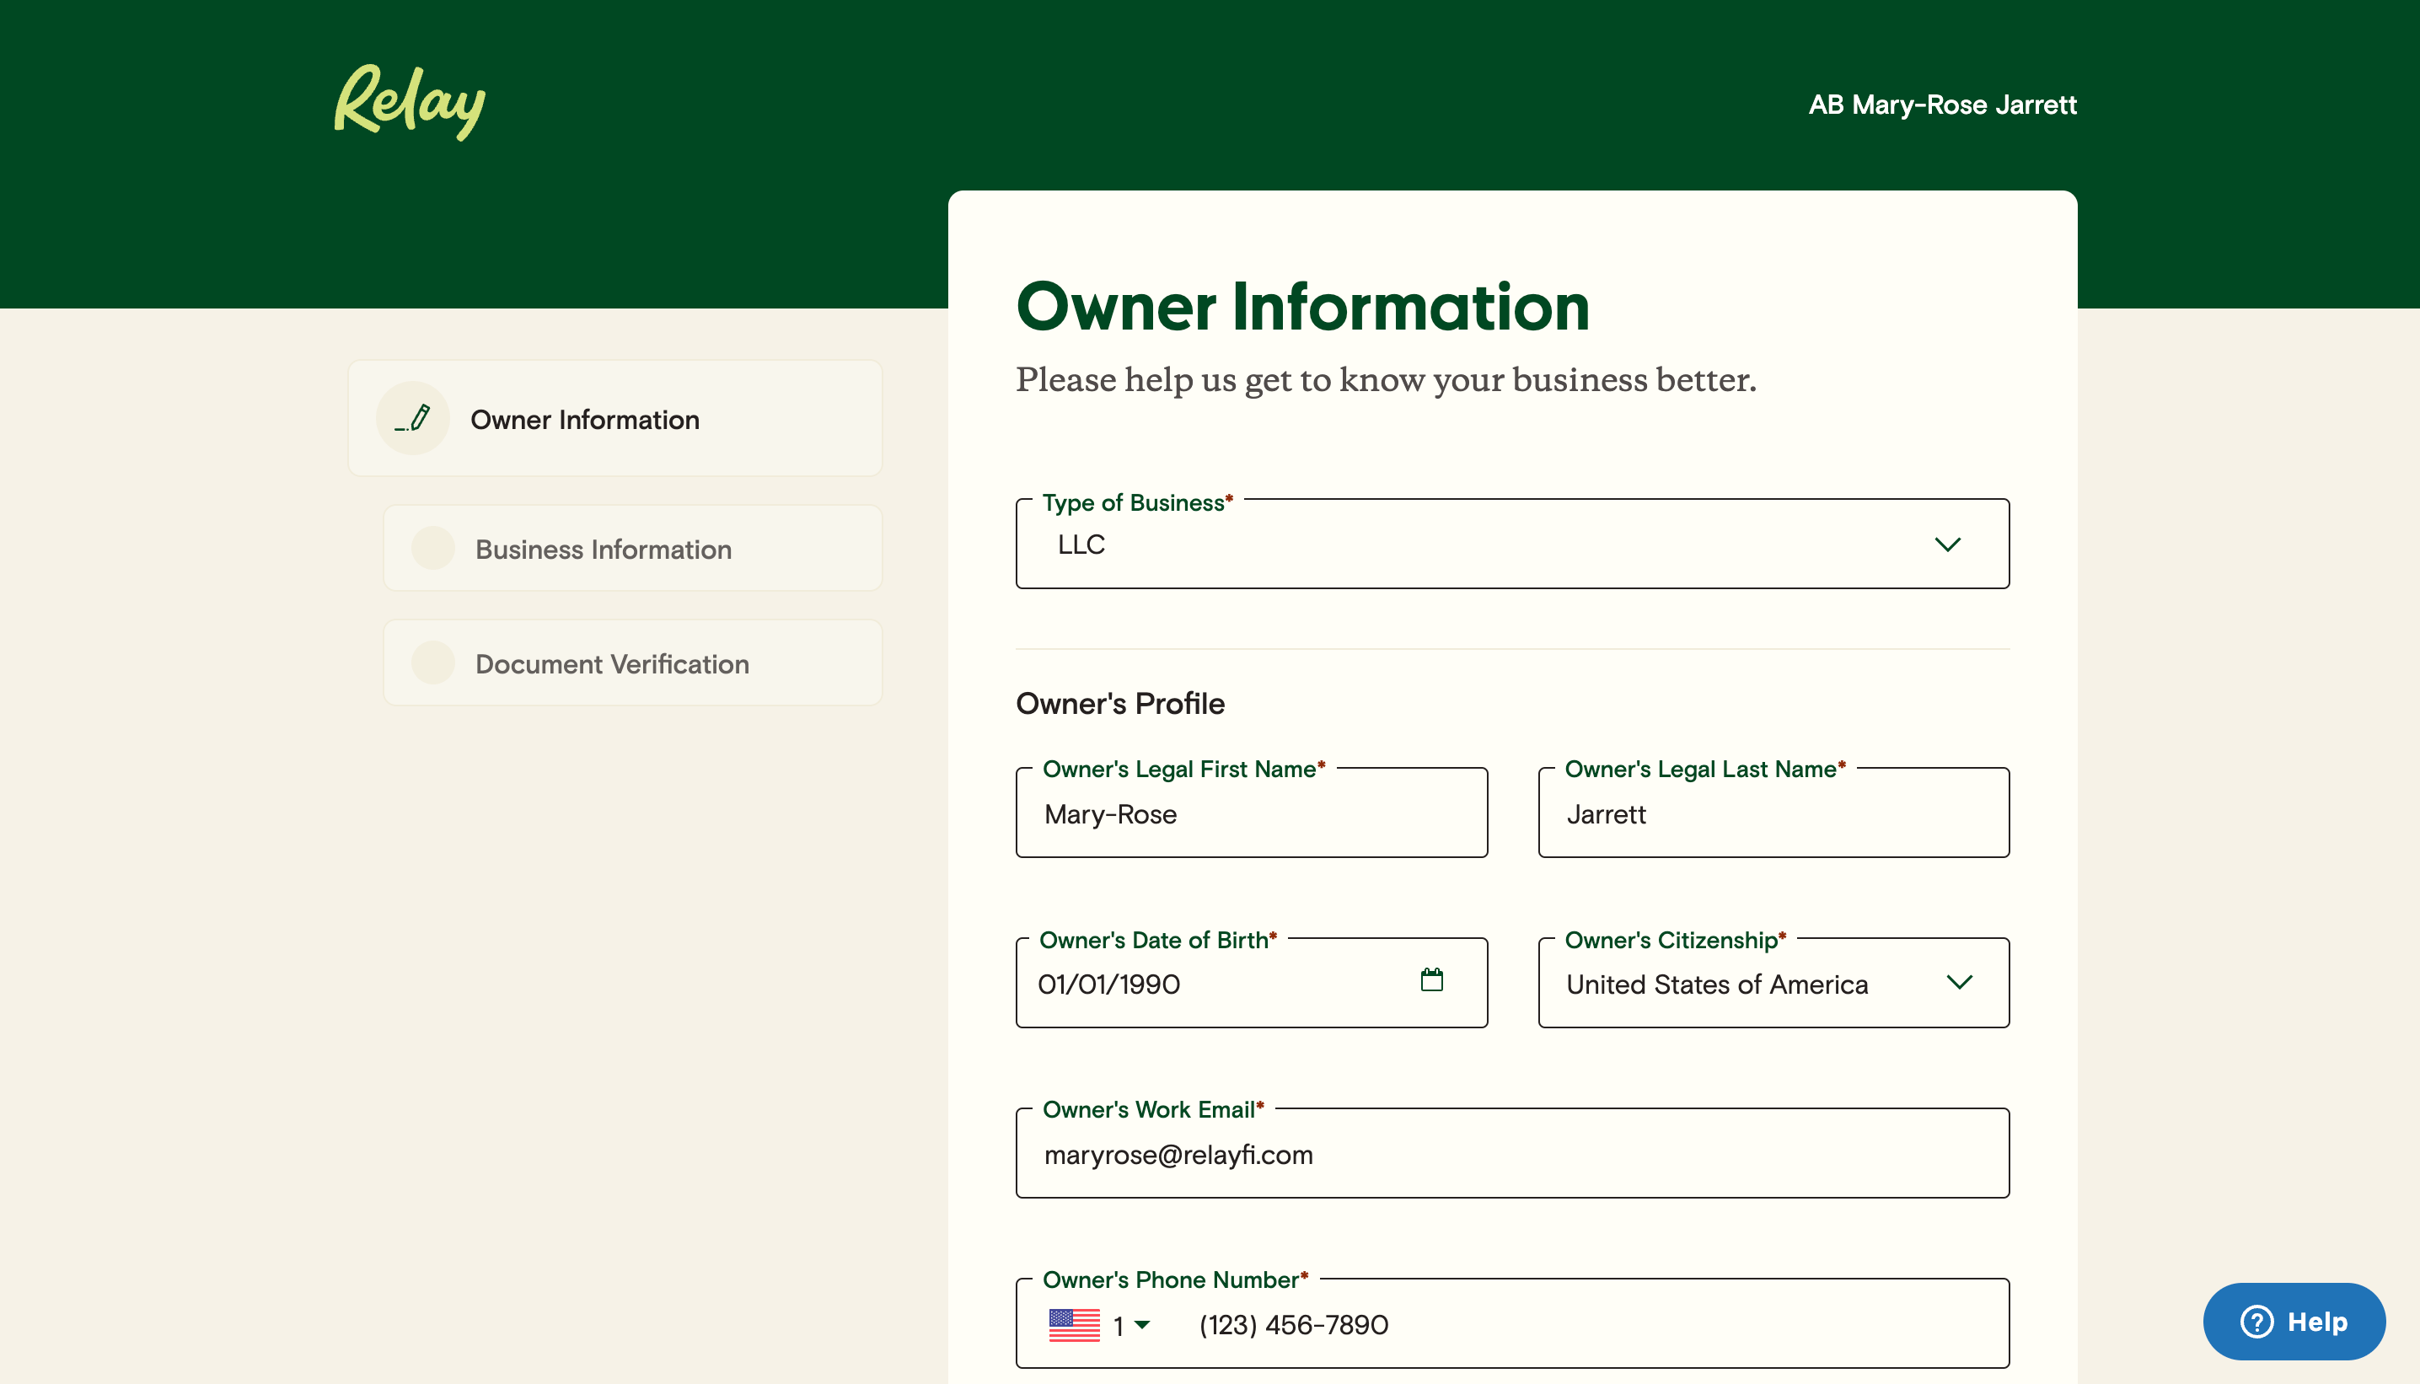Open the Type of Business dropdown

(x=1949, y=544)
